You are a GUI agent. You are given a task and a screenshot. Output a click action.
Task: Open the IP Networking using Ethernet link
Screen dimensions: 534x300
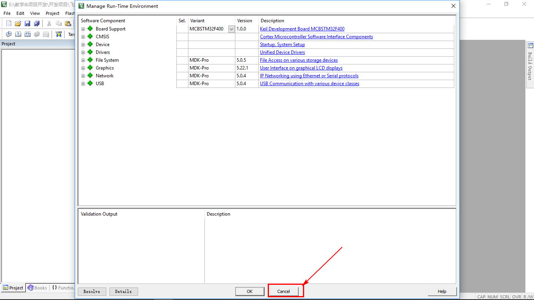pyautogui.click(x=309, y=76)
